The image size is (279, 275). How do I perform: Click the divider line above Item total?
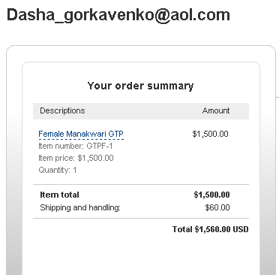coord(141,184)
